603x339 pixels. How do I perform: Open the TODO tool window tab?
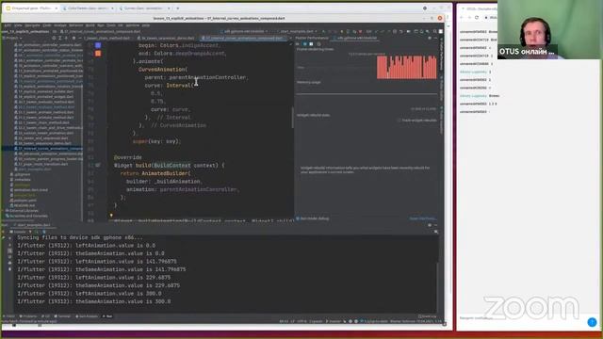8,316
